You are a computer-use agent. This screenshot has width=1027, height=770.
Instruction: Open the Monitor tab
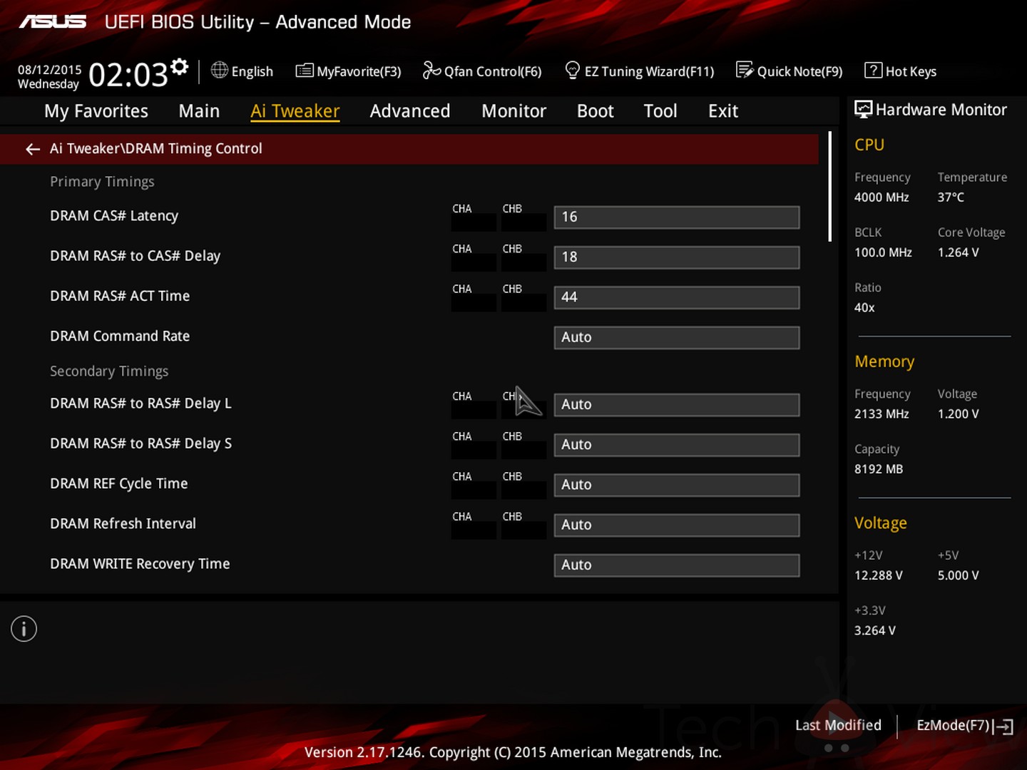click(513, 111)
